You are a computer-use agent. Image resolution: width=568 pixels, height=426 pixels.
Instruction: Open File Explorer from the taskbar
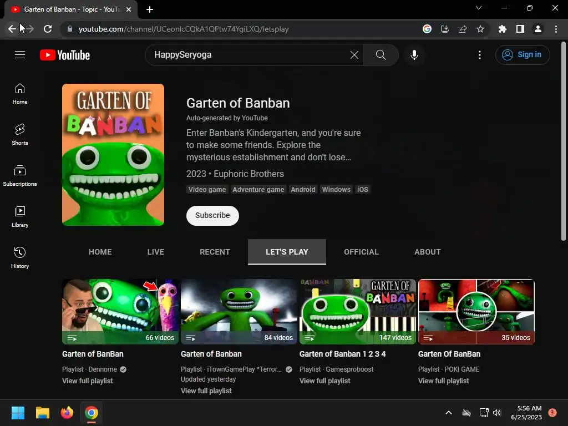click(x=42, y=413)
